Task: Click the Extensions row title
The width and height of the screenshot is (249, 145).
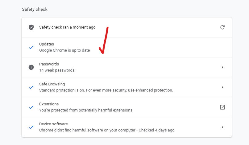Action: [x=49, y=104]
